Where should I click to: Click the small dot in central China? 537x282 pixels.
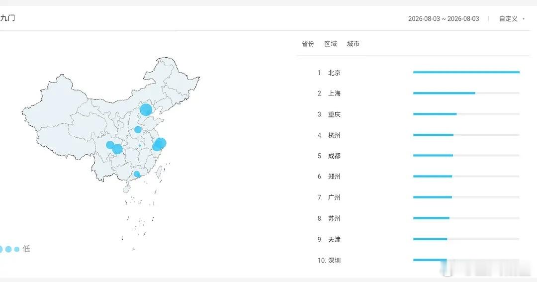pos(140,146)
